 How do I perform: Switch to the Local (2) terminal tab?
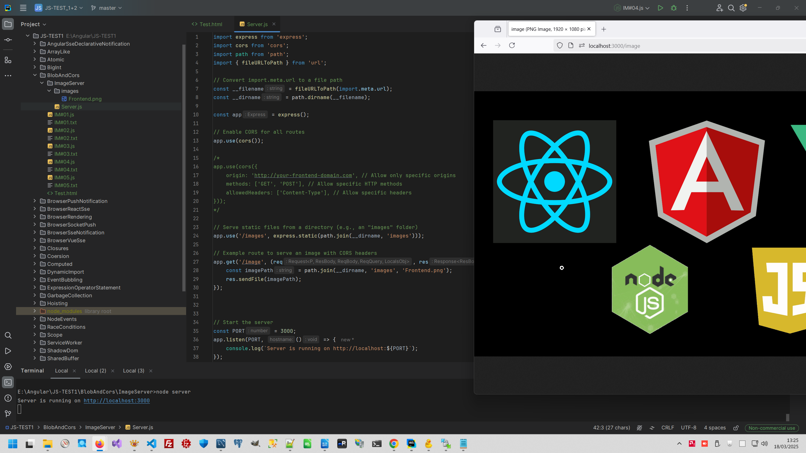click(x=95, y=371)
